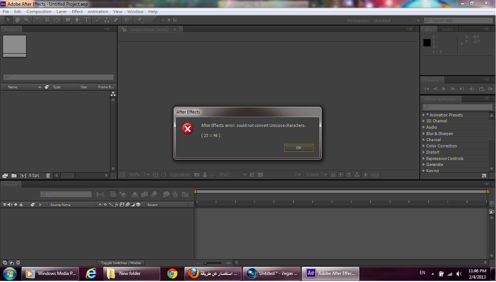The width and height of the screenshot is (496, 282).
Task: Open the Effect menu
Action: coord(77,12)
